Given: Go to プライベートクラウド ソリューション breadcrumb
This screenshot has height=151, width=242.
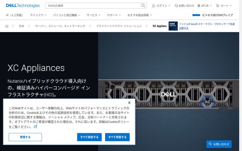Looking at the screenshot, I should [119, 26].
